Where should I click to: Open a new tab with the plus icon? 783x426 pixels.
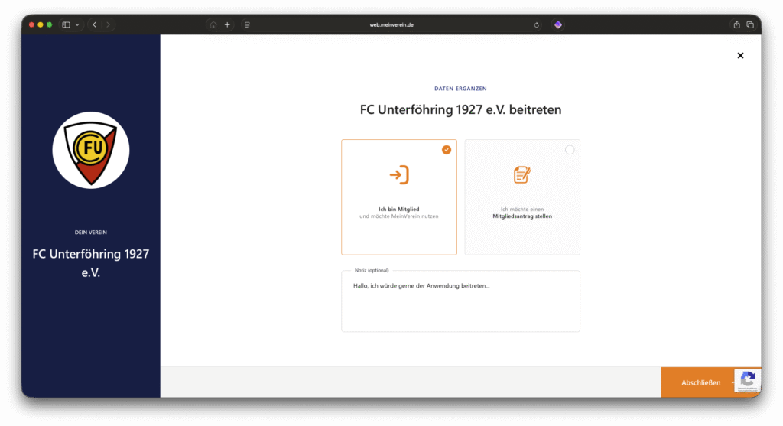tap(227, 24)
